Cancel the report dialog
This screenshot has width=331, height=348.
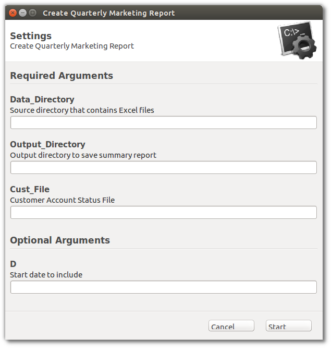point(231,326)
